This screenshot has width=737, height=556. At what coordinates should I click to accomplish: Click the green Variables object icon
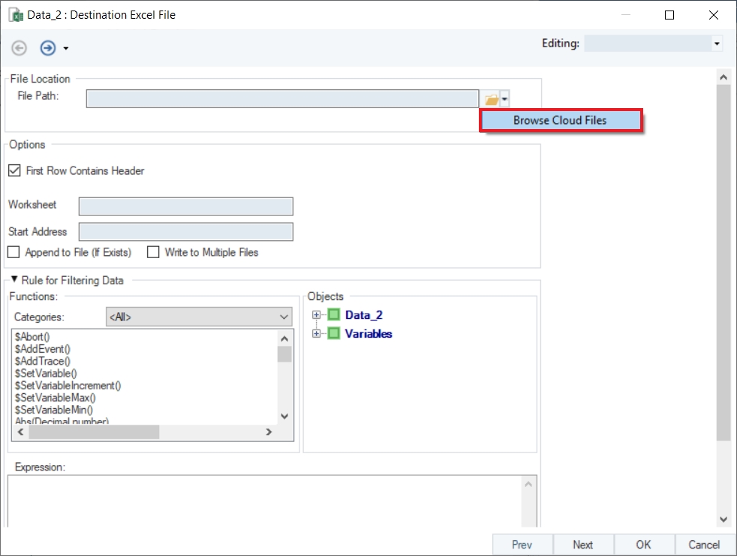tap(334, 333)
